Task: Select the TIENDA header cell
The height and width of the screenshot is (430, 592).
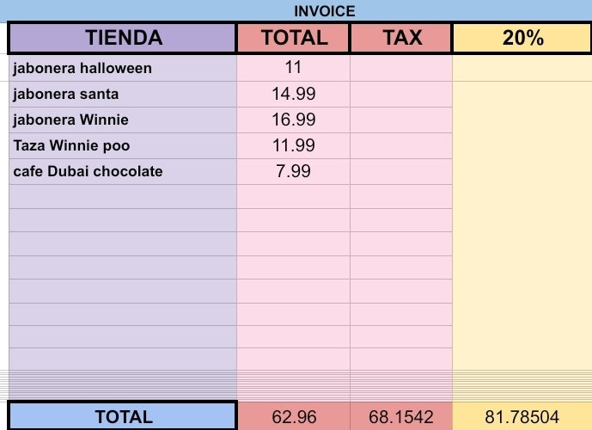Action: coord(123,38)
